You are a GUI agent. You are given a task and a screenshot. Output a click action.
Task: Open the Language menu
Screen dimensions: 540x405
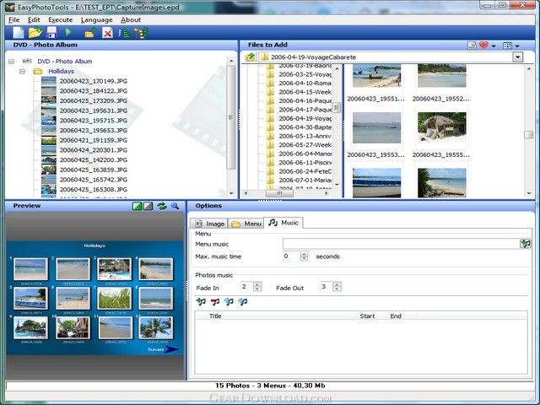tap(96, 20)
